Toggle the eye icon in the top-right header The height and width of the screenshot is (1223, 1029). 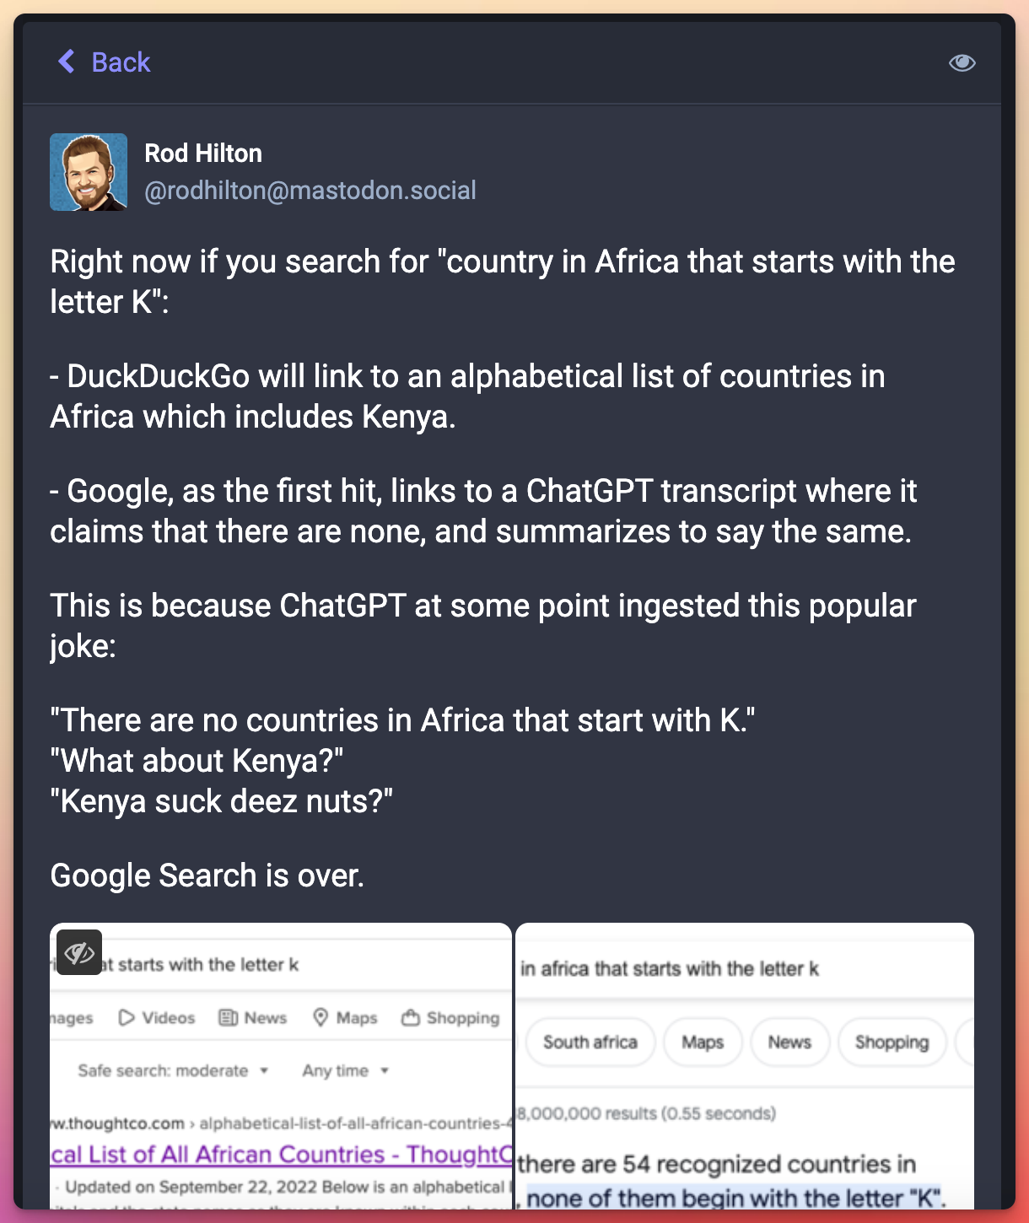[962, 62]
